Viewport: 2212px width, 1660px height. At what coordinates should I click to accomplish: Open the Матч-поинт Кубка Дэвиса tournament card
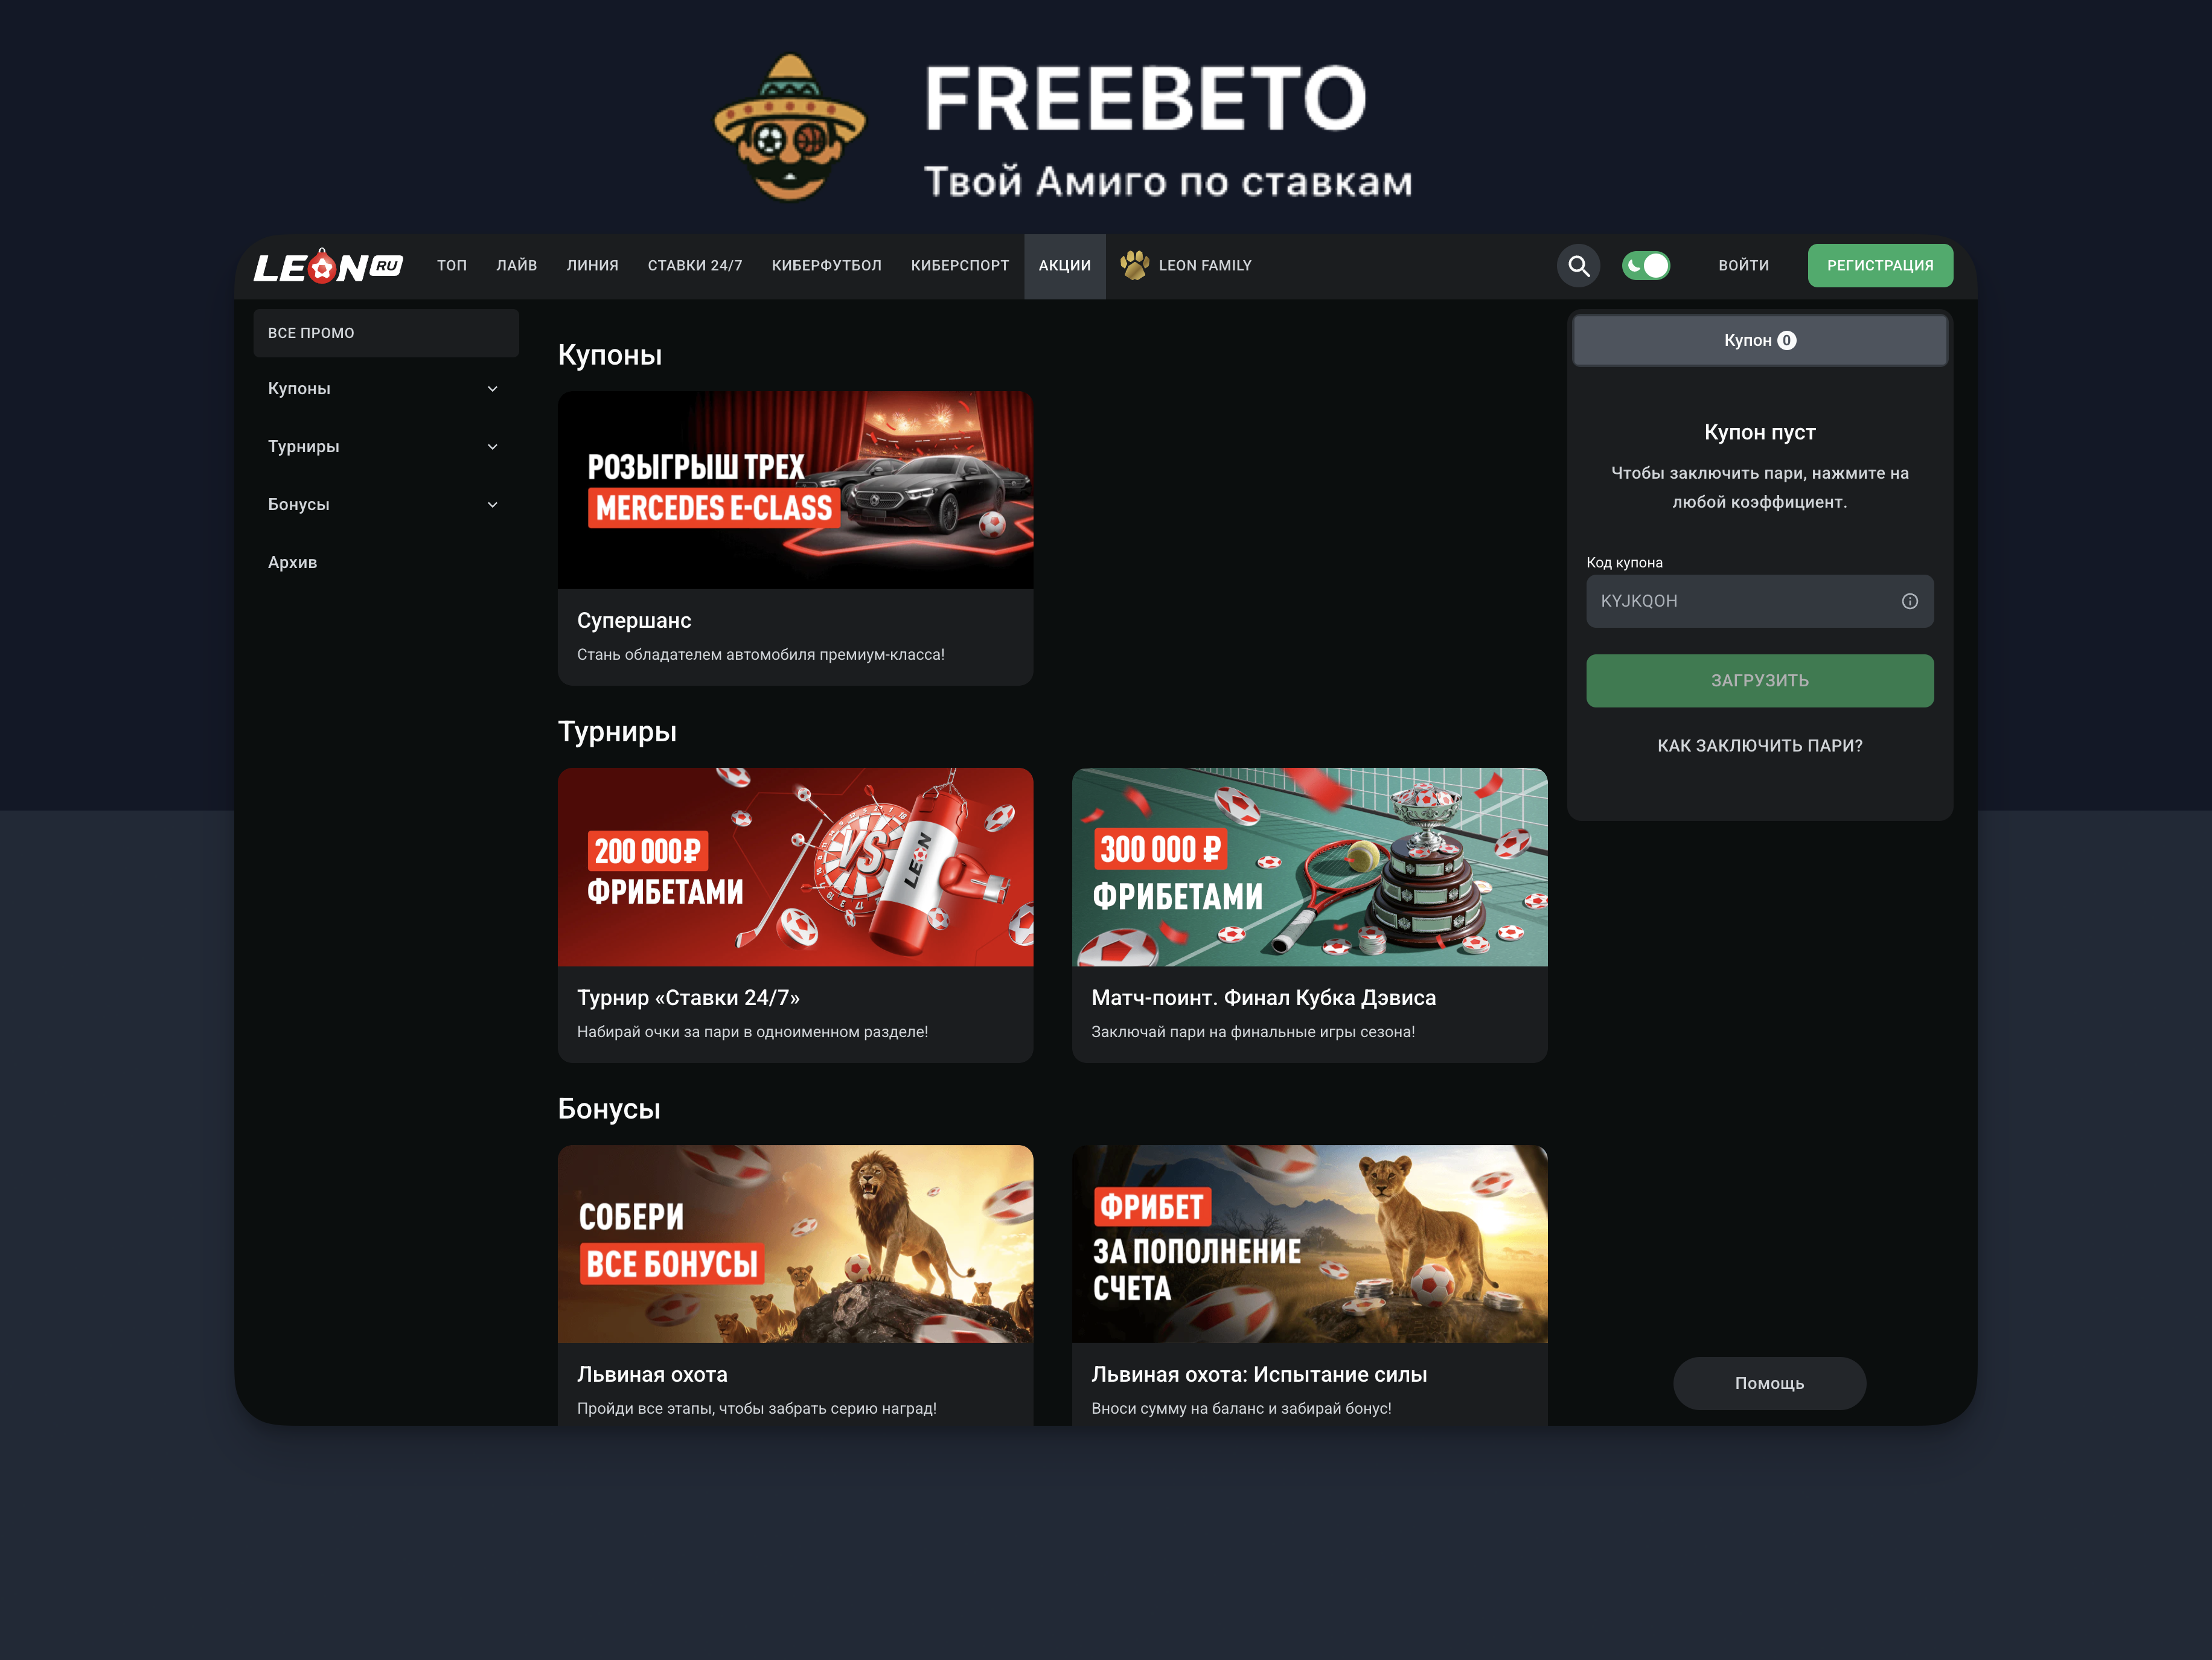1309,915
